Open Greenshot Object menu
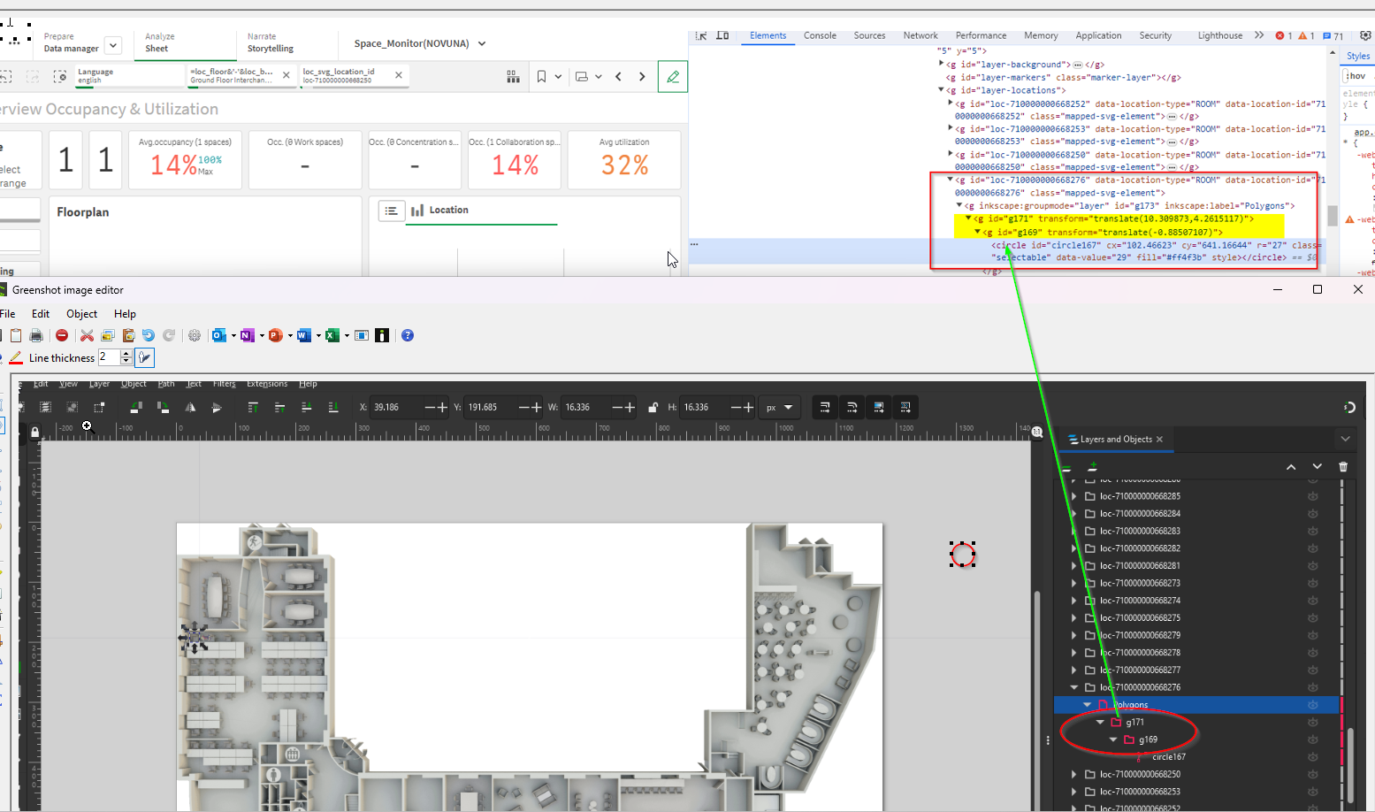Image resolution: width=1375 pixels, height=812 pixels. click(x=82, y=314)
